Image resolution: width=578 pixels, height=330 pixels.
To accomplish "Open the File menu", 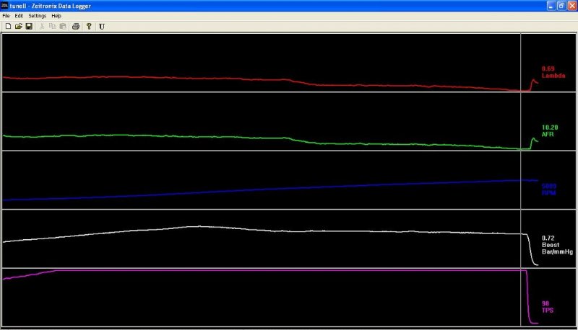I will (x=7, y=15).
